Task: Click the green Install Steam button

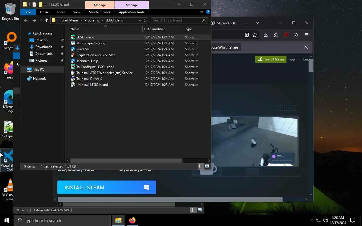Action: tap(271, 59)
